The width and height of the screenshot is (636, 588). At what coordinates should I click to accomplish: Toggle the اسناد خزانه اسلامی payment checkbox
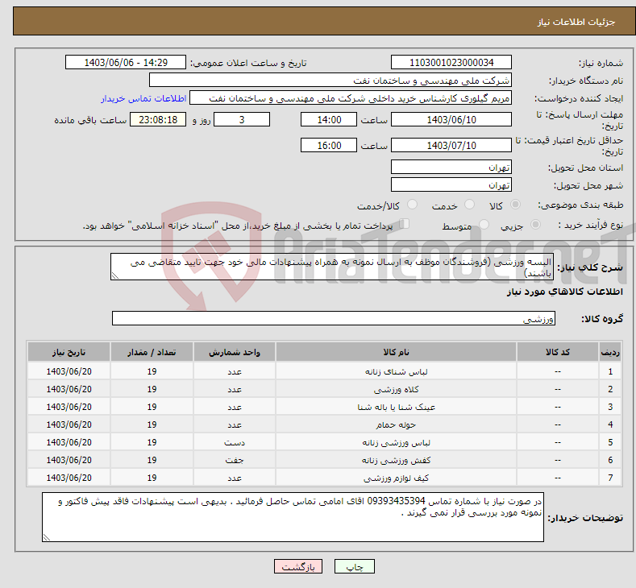pos(405,224)
